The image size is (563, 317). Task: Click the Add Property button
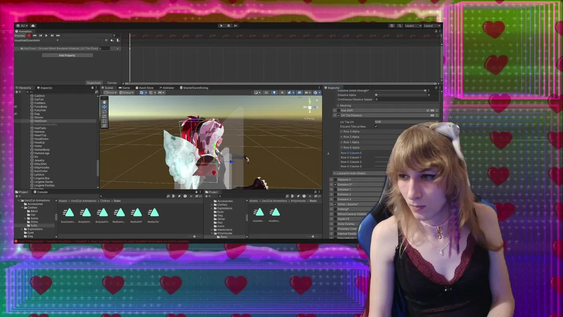[x=67, y=55]
